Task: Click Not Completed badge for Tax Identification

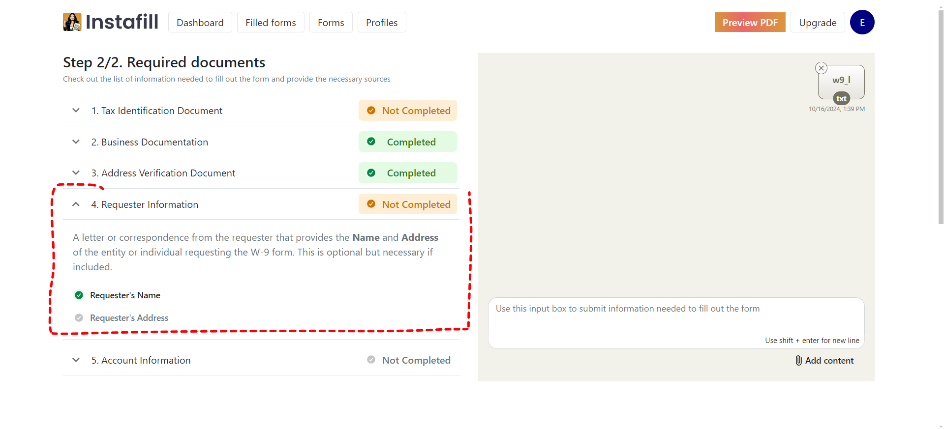Action: [x=408, y=111]
